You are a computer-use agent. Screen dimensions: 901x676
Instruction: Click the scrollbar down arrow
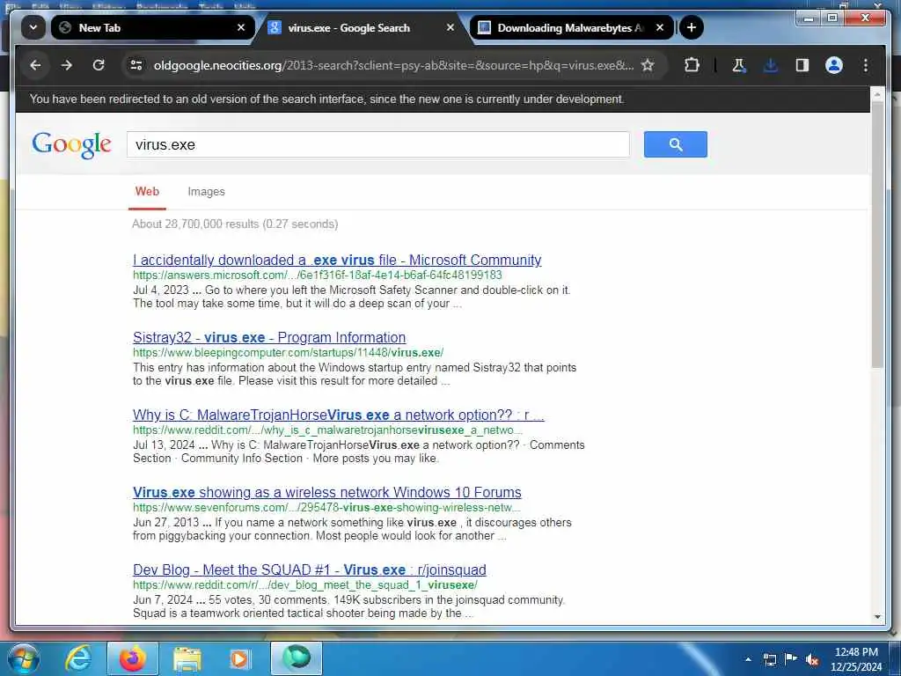877,617
